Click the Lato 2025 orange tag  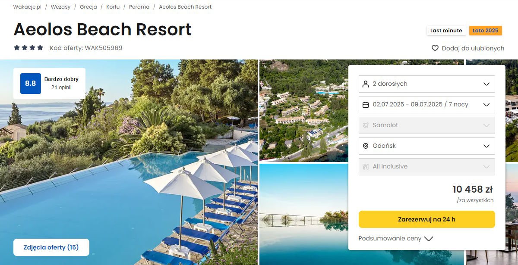pyautogui.click(x=485, y=31)
